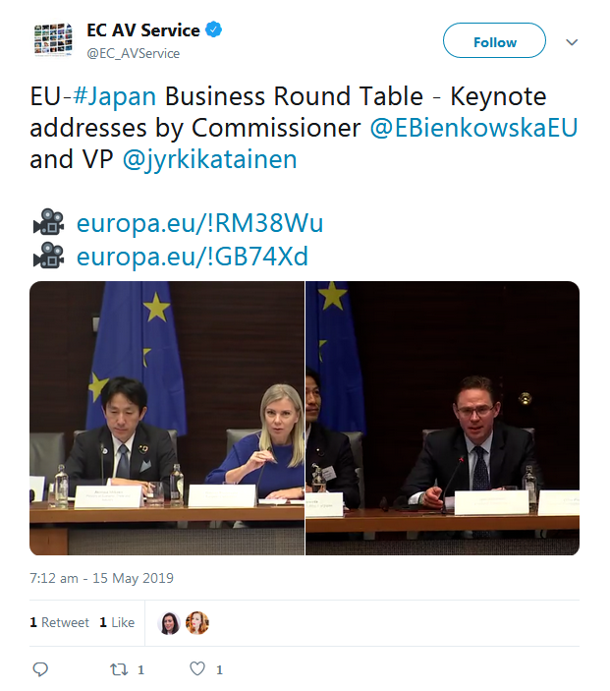Retweet this tweet using the retweet icon
Viewport: 610px width, 691px height.
tap(119, 669)
